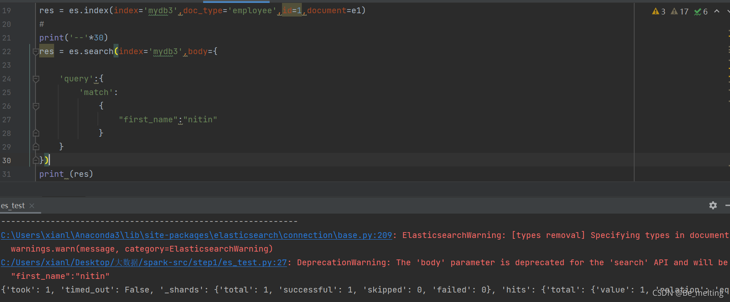Click fold end marker on line 30
This screenshot has height=302, width=730.
click(x=36, y=160)
